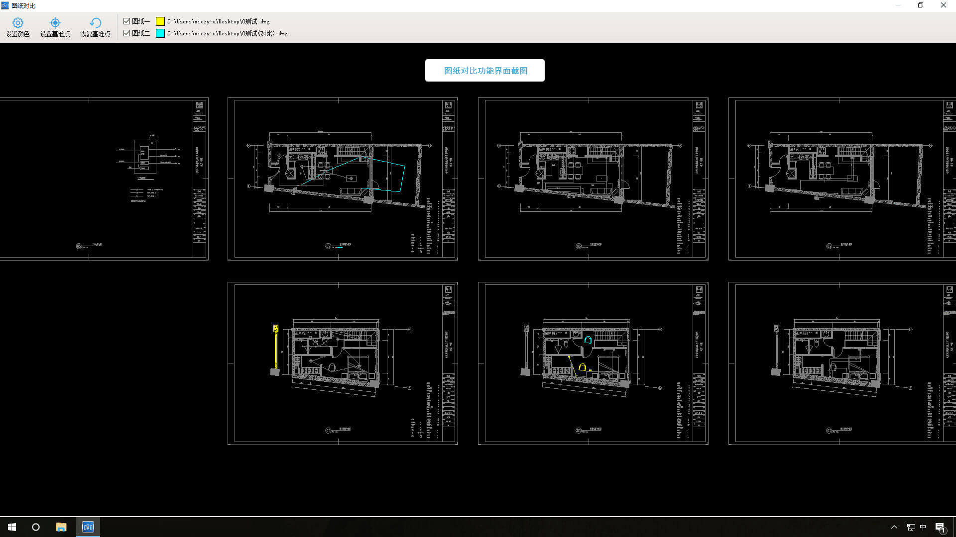Image resolution: width=956 pixels, height=537 pixels.
Task: Expand the system tray hidden icons chevron
Action: (x=894, y=527)
